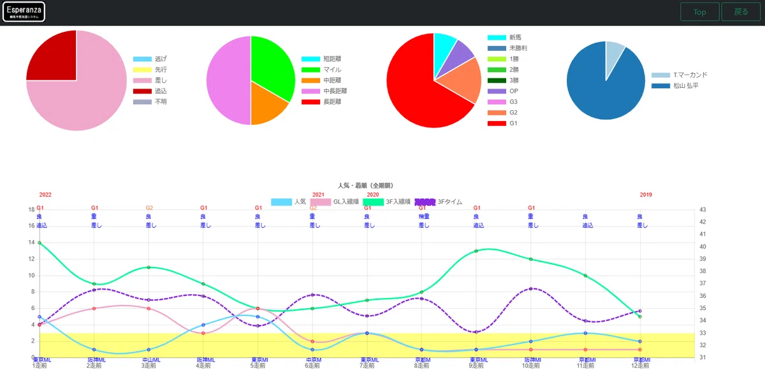Click the 3F入線順 peak point at 9走前
Viewport: 765px width, 375px height.
[x=476, y=251]
